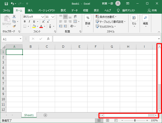Apply yellow fill color bucket

click(x=34, y=26)
